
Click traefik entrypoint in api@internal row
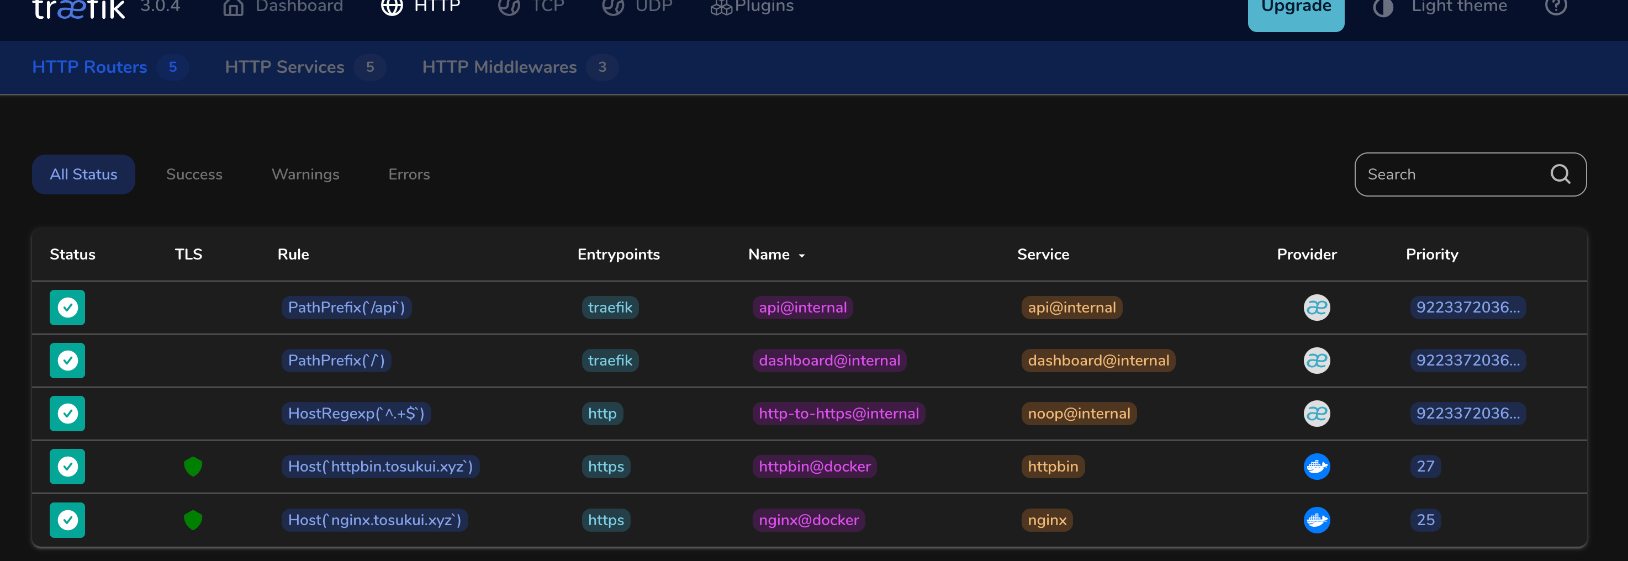pos(610,308)
